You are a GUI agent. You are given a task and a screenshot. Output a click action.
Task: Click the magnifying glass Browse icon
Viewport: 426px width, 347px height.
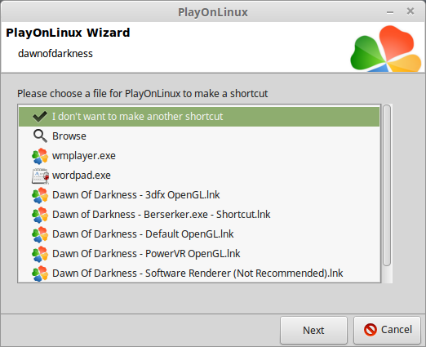(x=40, y=136)
